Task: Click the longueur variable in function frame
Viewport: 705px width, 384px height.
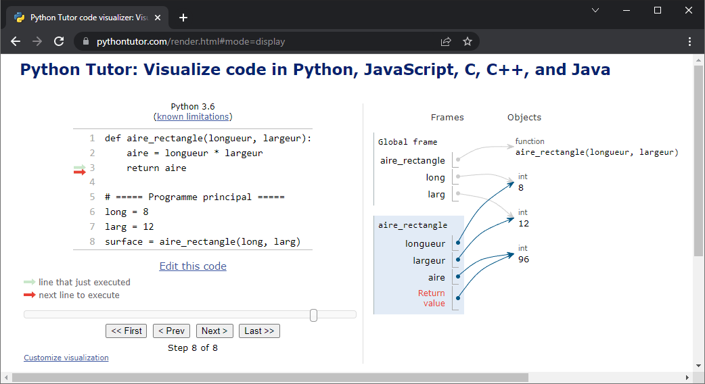Action: tap(425, 244)
